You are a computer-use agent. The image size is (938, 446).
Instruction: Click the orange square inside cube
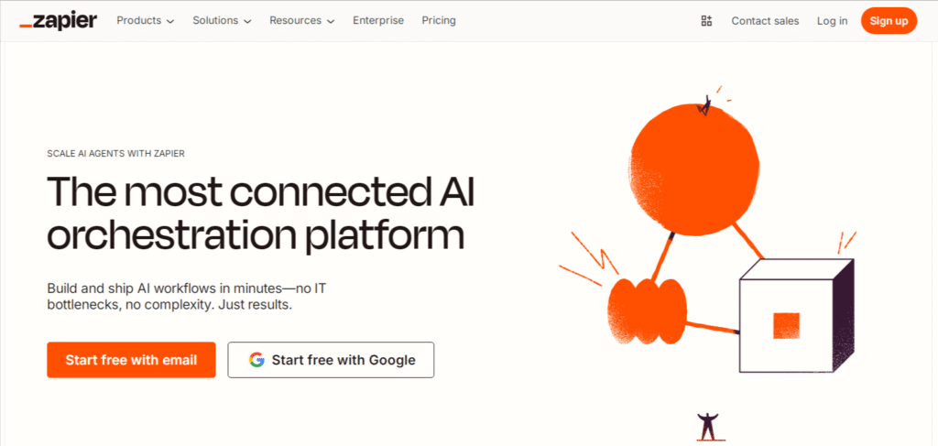786,326
